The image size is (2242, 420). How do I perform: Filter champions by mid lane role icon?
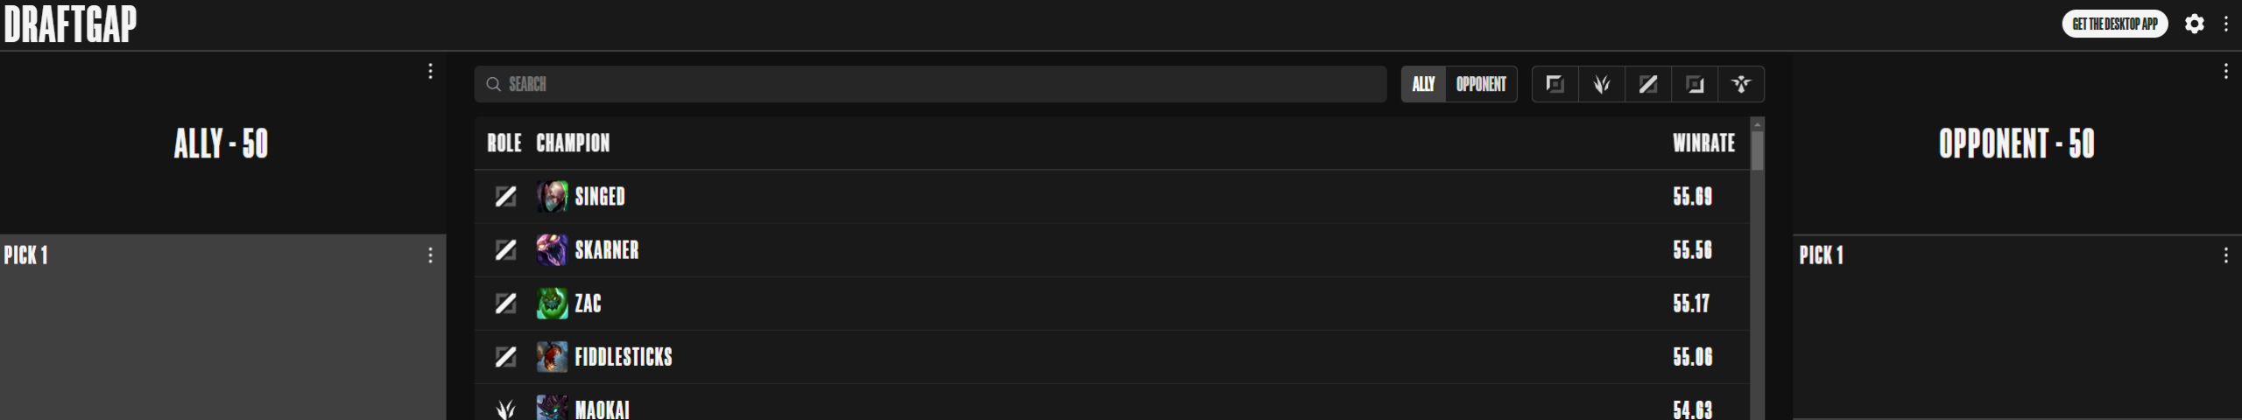click(x=1647, y=84)
